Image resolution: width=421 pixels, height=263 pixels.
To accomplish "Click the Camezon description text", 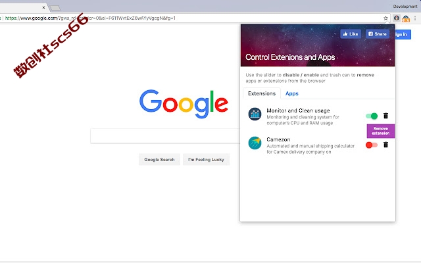I will coord(310,149).
